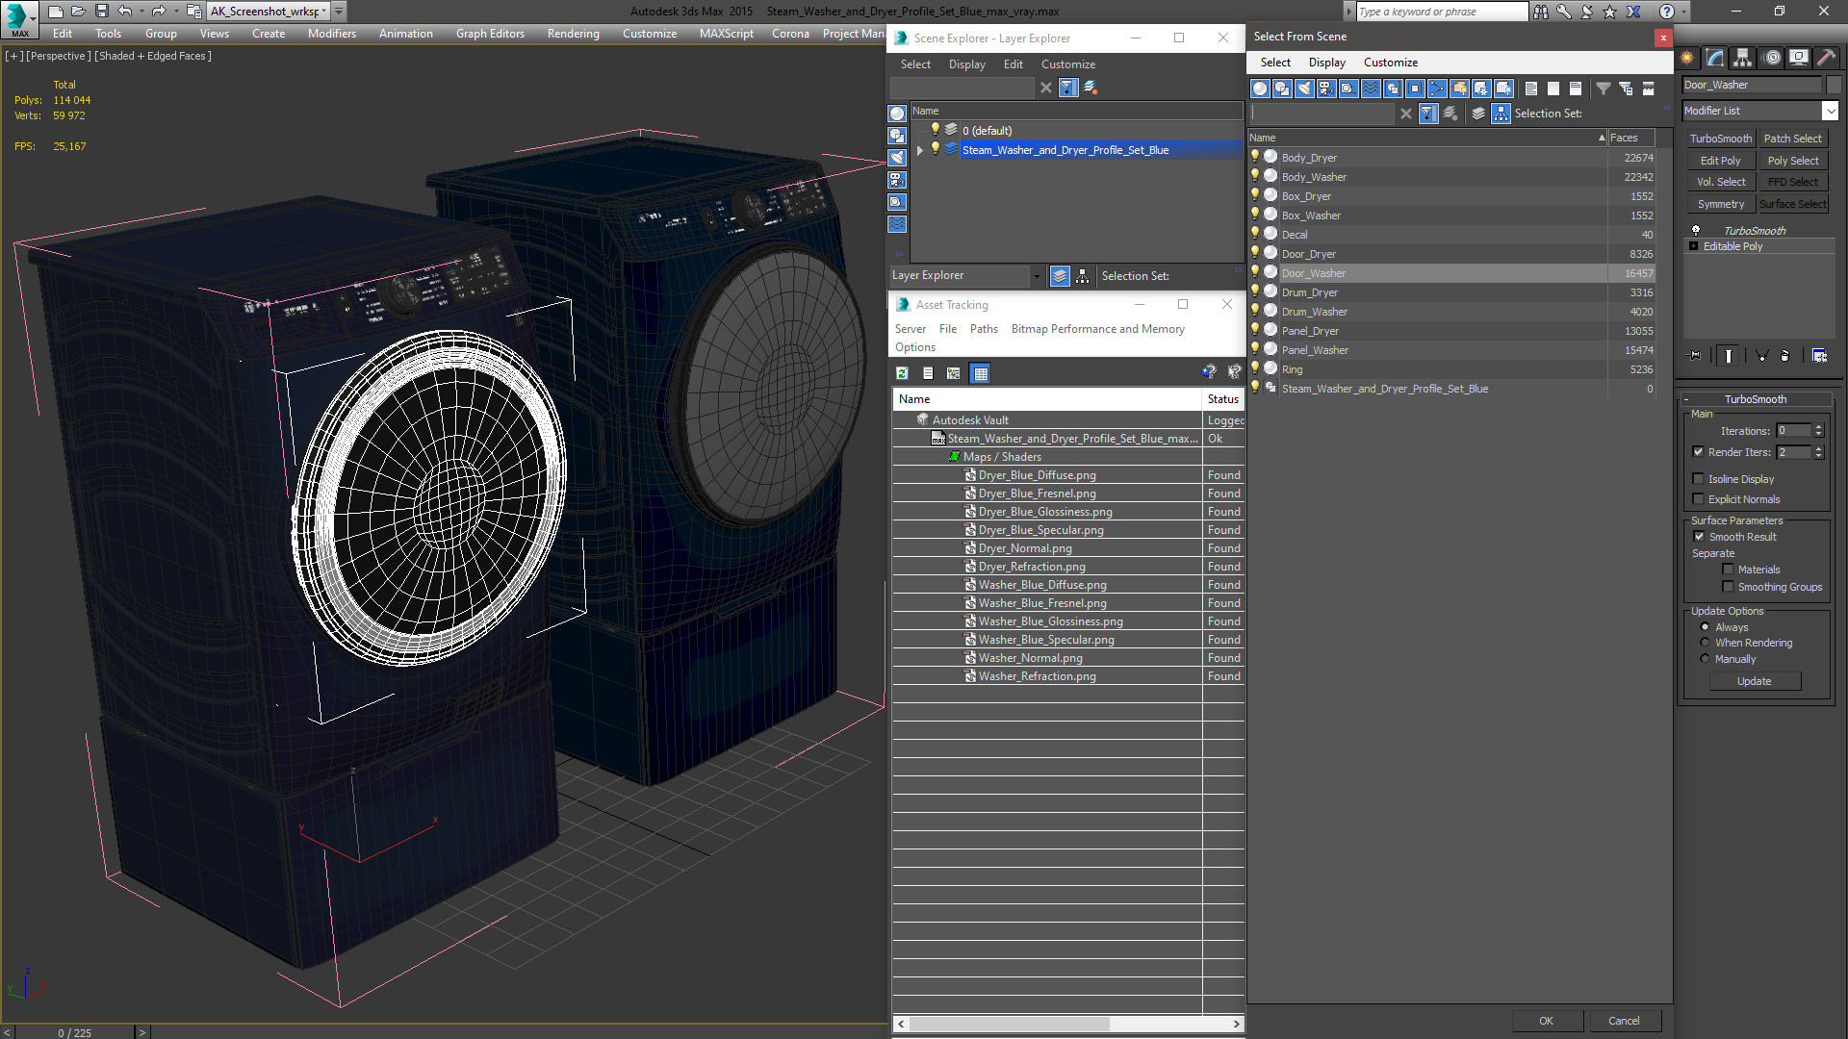Click the Pin Stack icon
Viewport: 1848px width, 1039px height.
click(x=1696, y=356)
